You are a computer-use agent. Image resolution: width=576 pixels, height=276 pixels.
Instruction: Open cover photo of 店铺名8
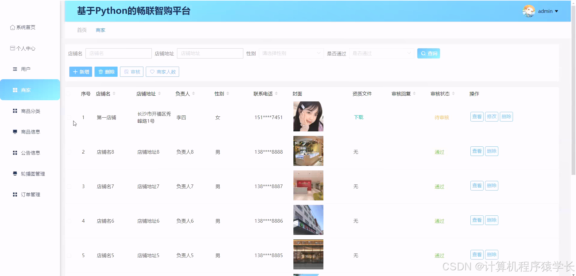(x=308, y=151)
